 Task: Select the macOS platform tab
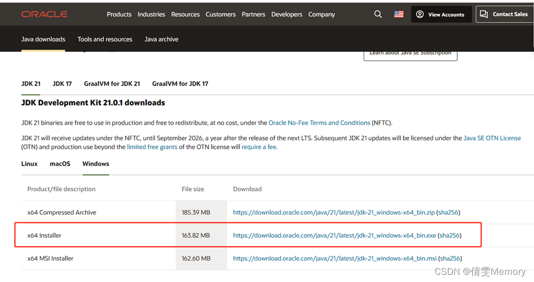tap(60, 164)
